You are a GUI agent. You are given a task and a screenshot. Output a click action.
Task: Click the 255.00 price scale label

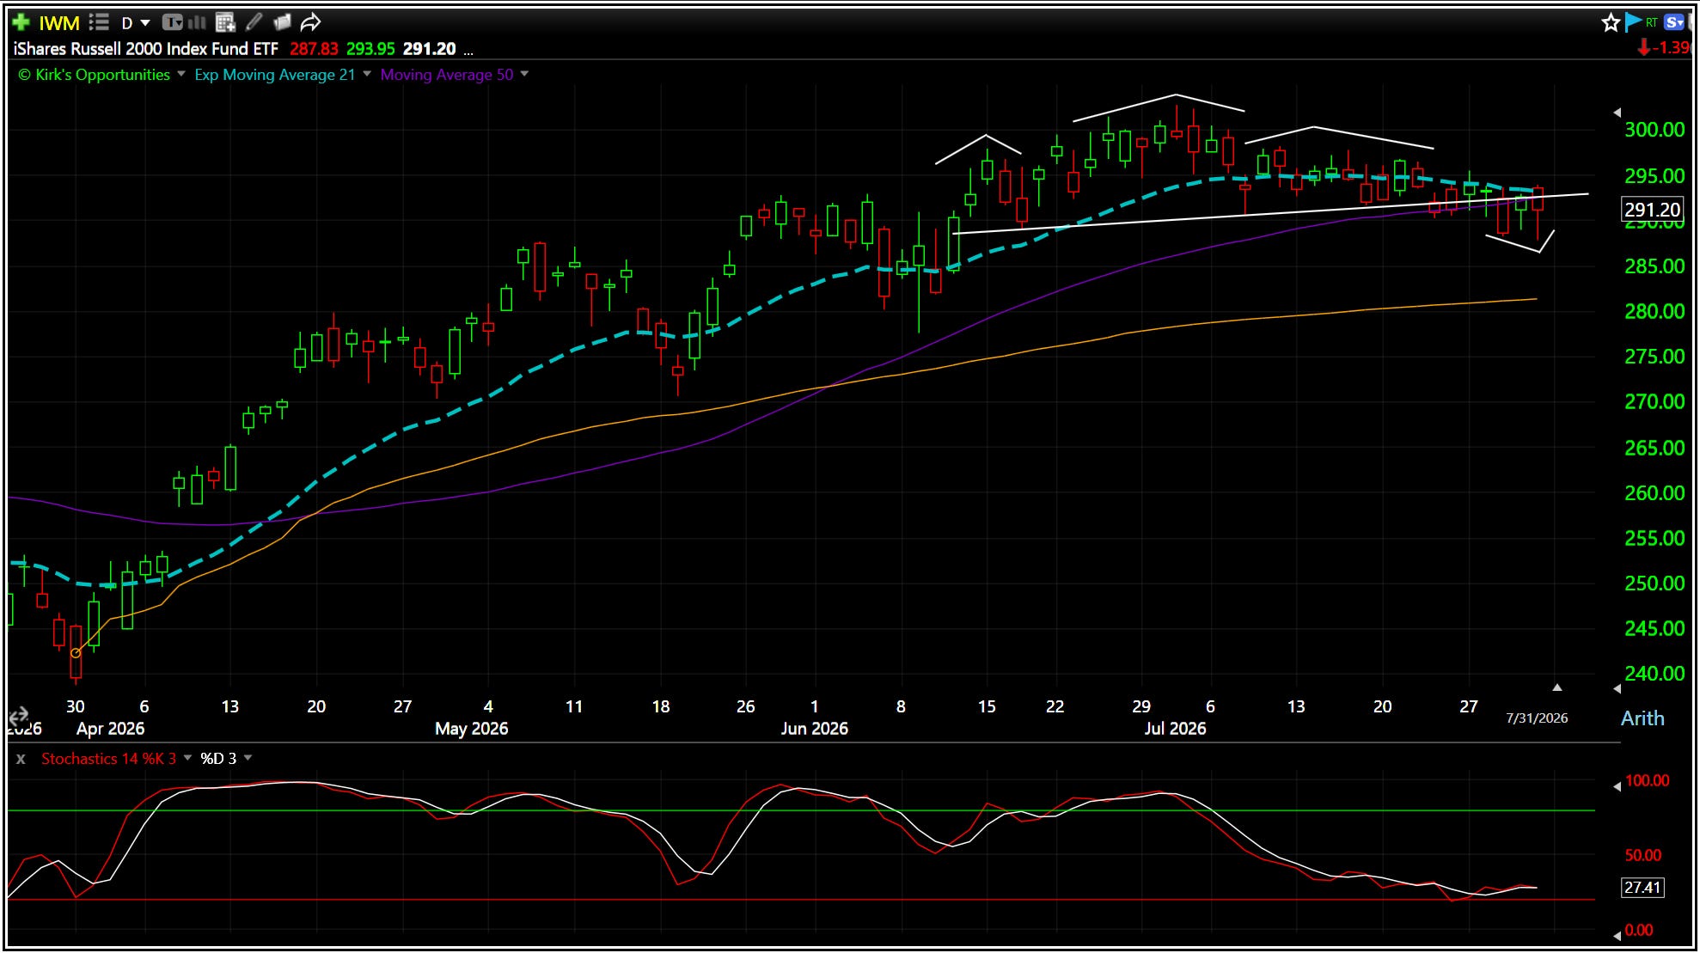(x=1654, y=539)
